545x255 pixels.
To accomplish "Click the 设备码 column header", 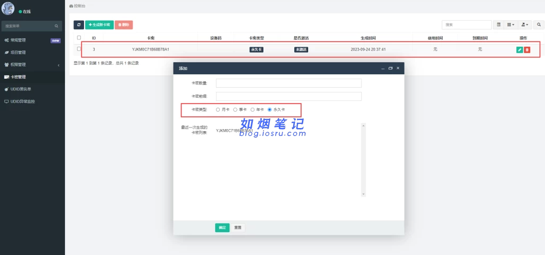I will click(x=216, y=38).
